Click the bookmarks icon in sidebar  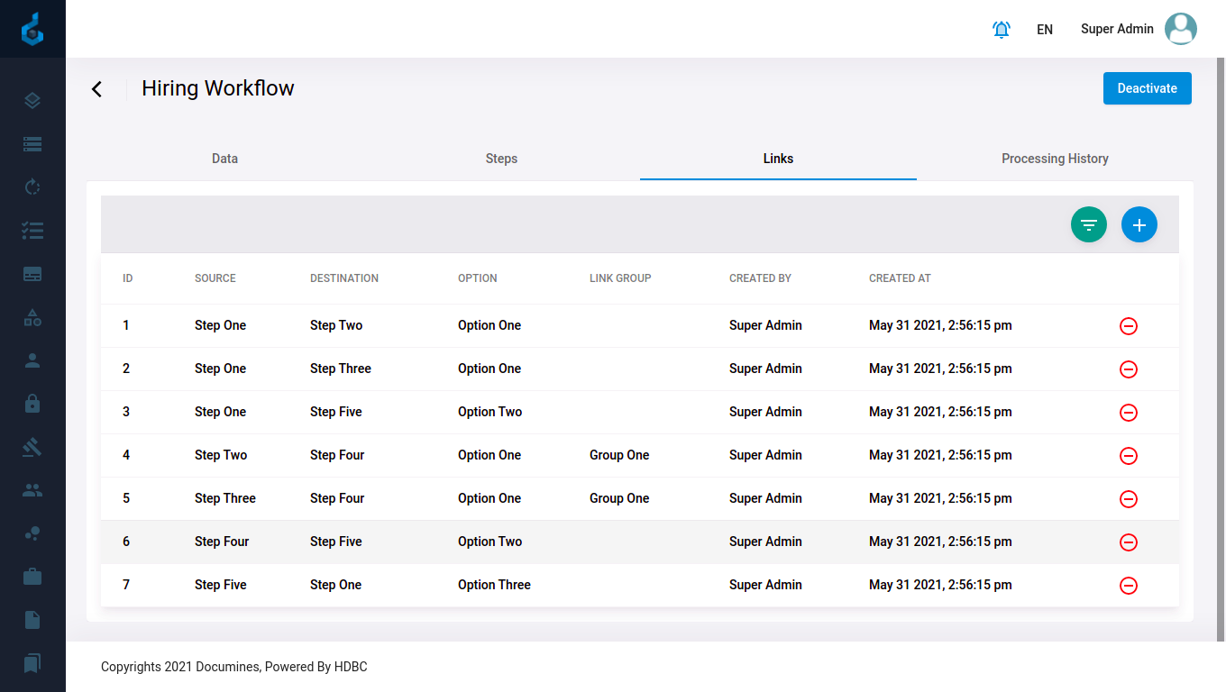pos(32,663)
